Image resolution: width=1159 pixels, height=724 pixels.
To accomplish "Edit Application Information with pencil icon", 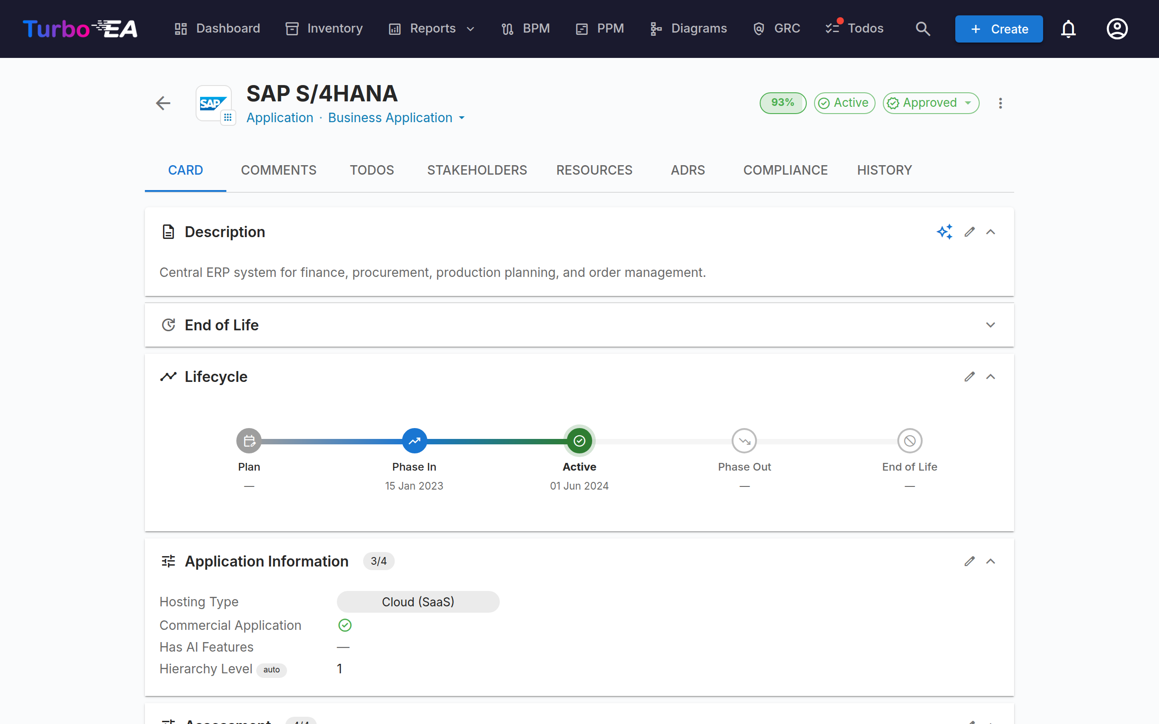I will pos(970,561).
